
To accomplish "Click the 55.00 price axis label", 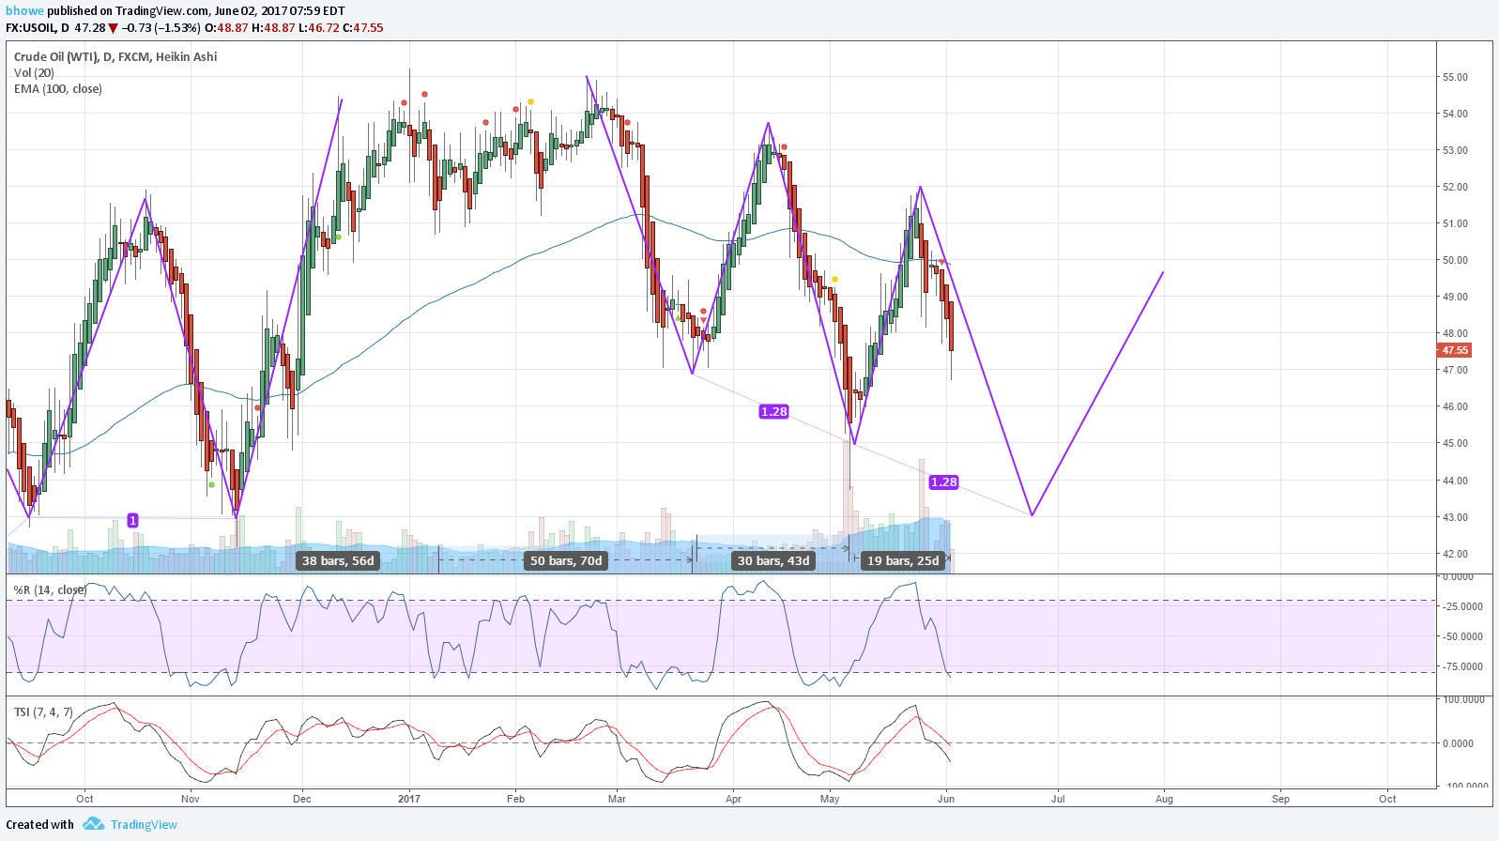I will tap(1455, 77).
